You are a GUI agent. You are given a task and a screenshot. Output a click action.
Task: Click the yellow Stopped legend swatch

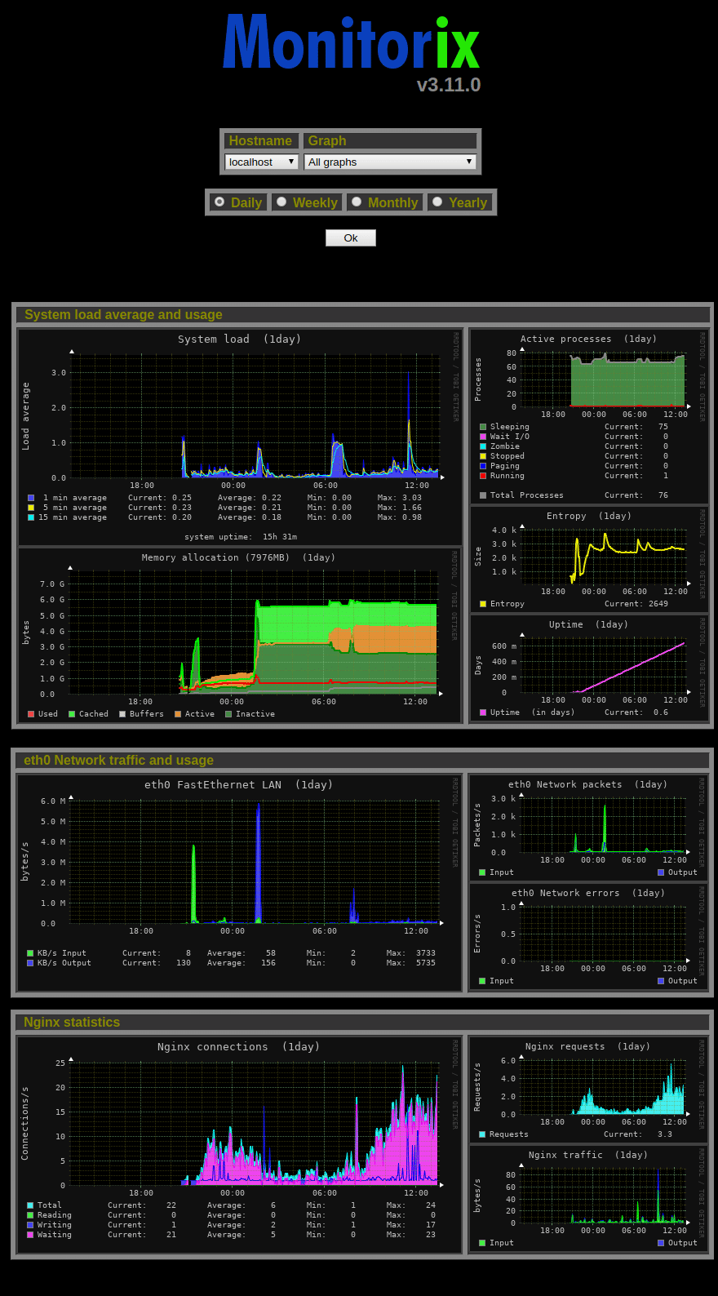[483, 456]
